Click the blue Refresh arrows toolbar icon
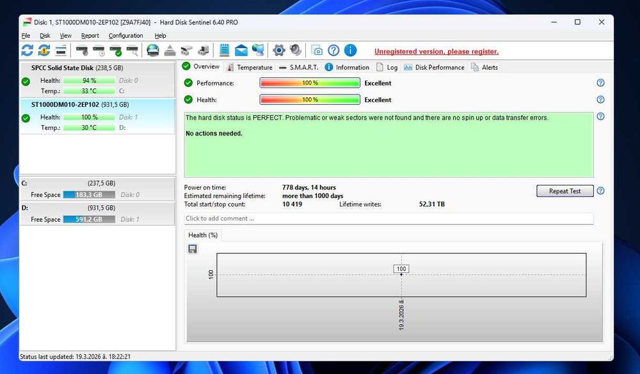The image size is (640, 374). tap(28, 51)
